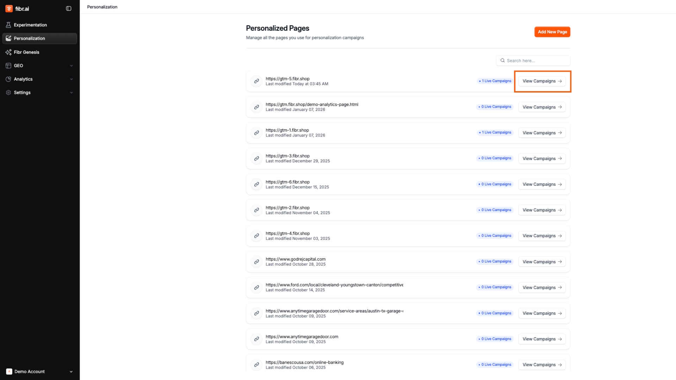This screenshot has width=676, height=380.
Task: Expand the Settings submenu chevron
Action: (71, 93)
